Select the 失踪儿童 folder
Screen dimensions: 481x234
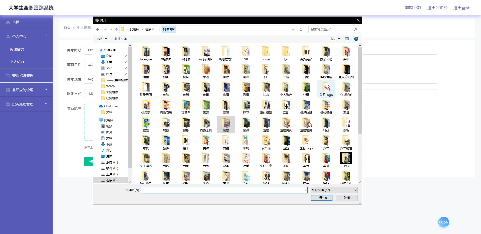[x=266, y=160]
